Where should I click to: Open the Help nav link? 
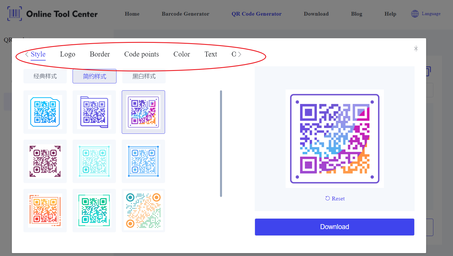click(x=390, y=14)
